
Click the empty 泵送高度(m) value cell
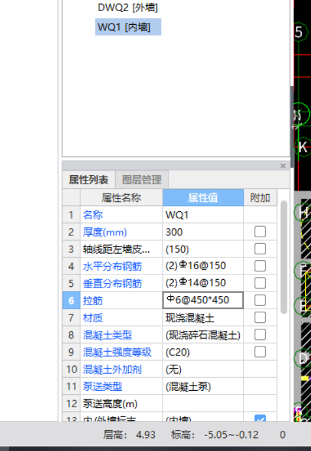203,403
